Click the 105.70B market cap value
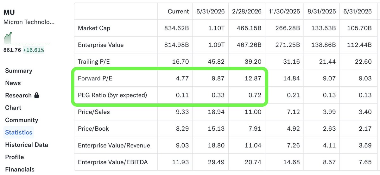Screen dimensions: 380x175 (x=359, y=28)
